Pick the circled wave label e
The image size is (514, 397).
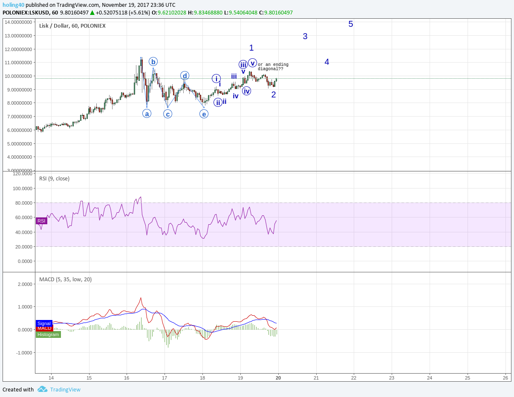pyautogui.click(x=204, y=114)
